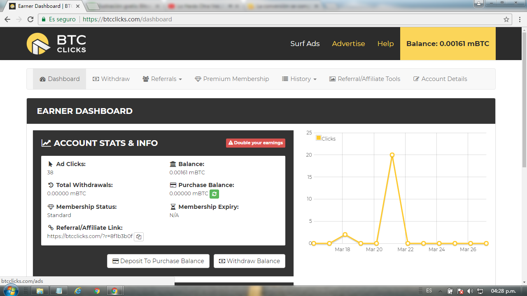
Task: Refresh the purchase balance with the green icon
Action: (x=214, y=194)
